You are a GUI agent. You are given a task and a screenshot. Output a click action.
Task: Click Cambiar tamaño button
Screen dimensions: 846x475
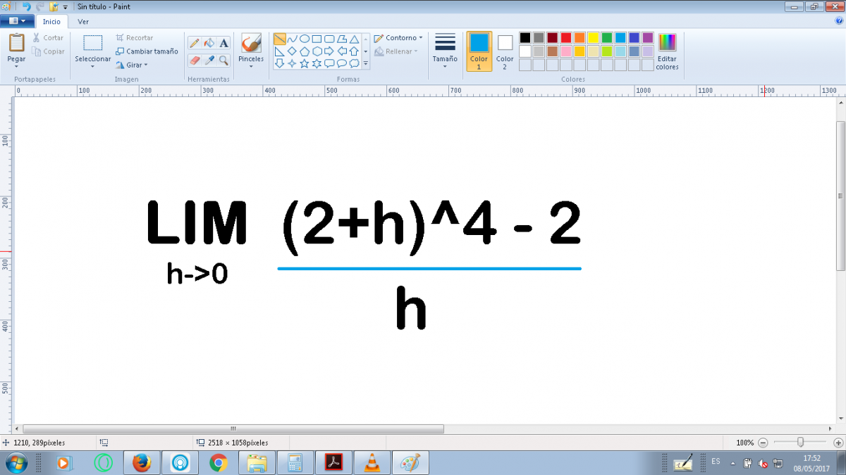coord(147,51)
